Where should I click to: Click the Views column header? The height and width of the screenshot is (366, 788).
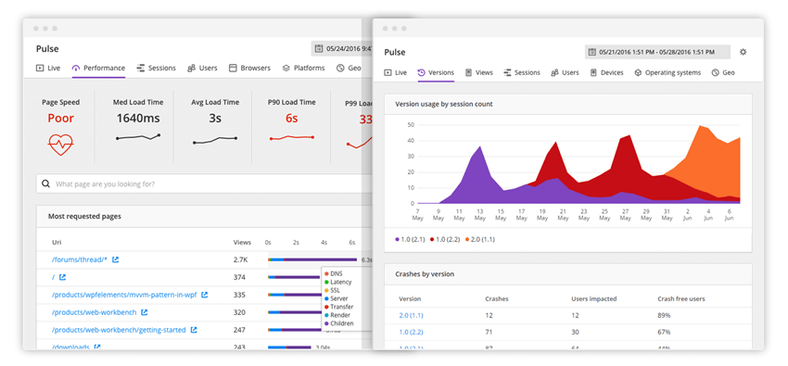tap(242, 243)
